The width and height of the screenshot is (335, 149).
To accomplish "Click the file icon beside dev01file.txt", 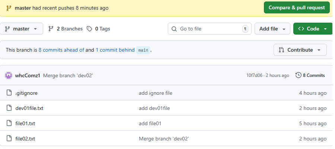I will click(x=9, y=108).
